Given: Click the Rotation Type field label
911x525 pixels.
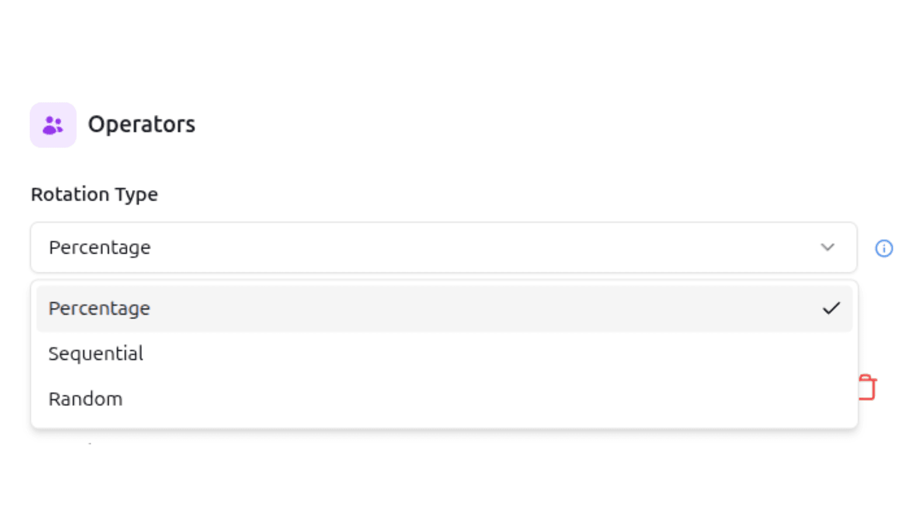Looking at the screenshot, I should pos(94,194).
